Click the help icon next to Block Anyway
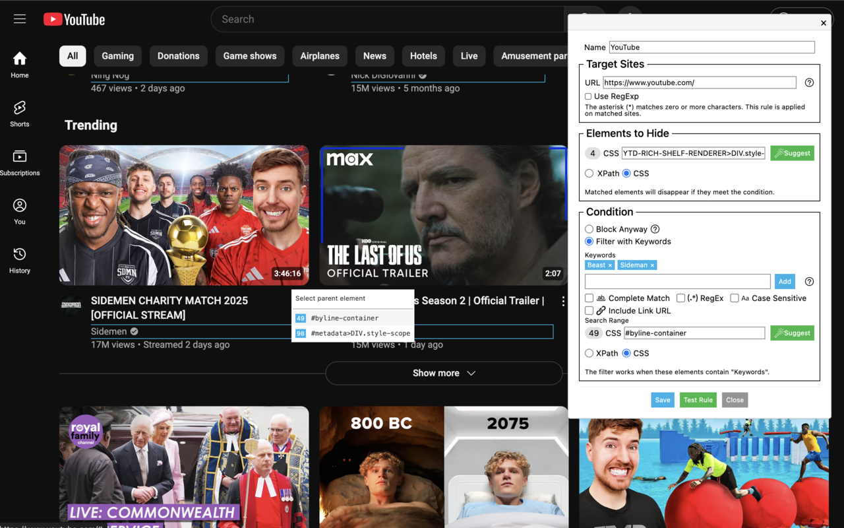The image size is (844, 528). pos(655,229)
